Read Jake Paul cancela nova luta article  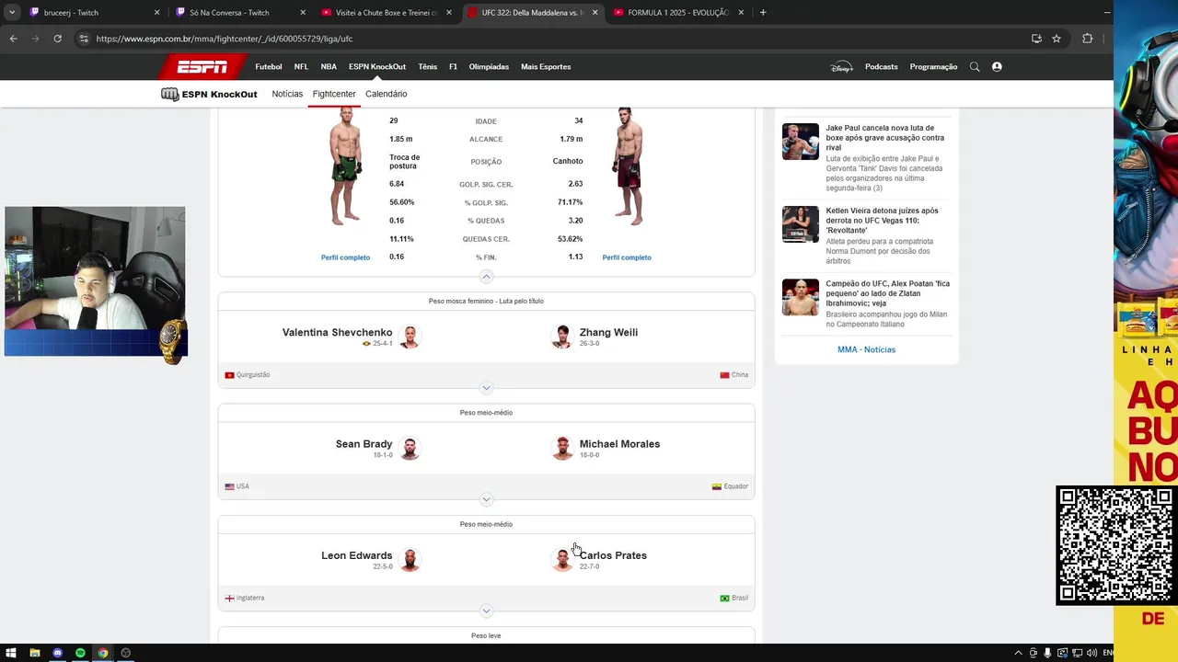[885, 138]
